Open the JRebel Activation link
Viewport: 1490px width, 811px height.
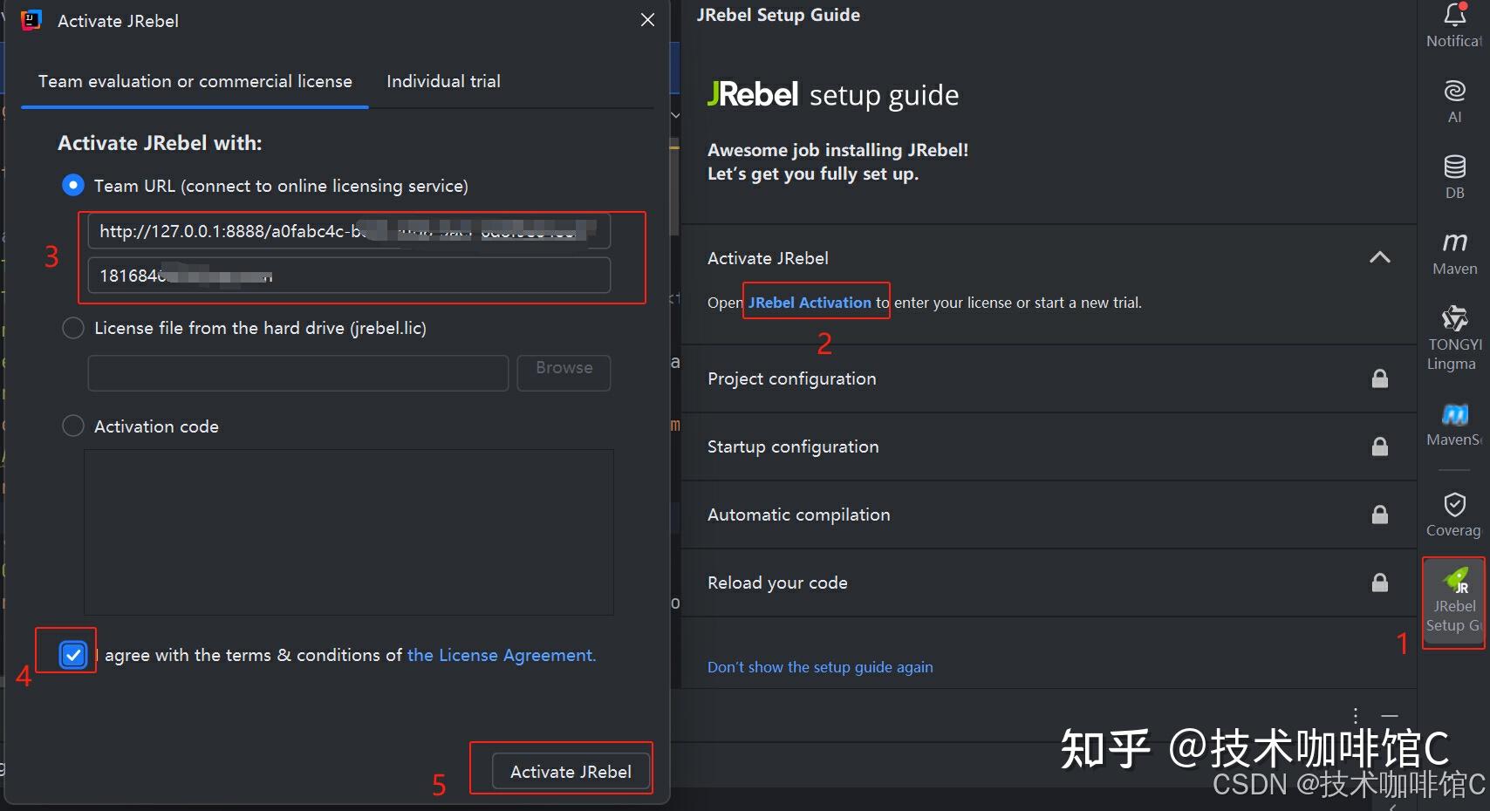(x=810, y=302)
